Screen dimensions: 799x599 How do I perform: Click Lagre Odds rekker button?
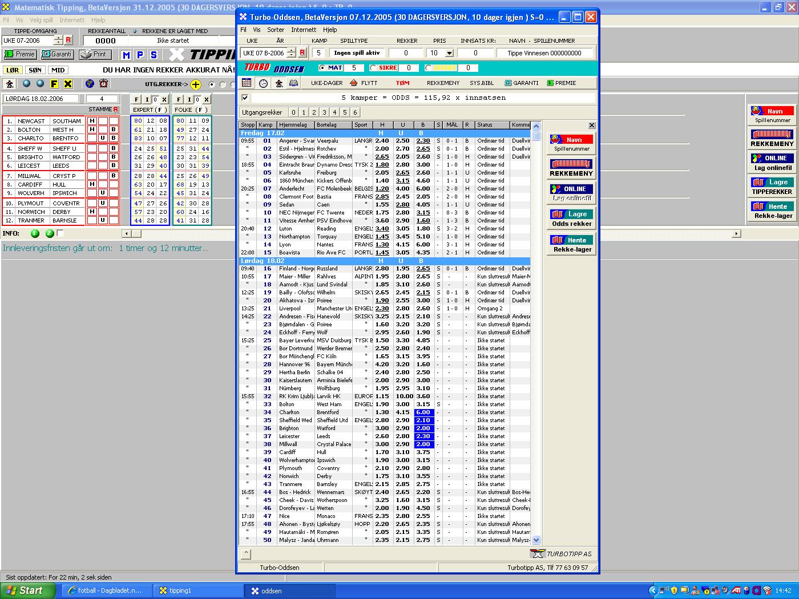(x=572, y=218)
